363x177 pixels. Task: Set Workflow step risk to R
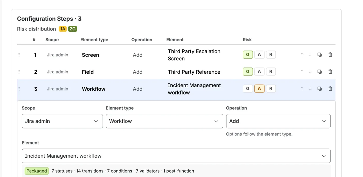pos(271,89)
